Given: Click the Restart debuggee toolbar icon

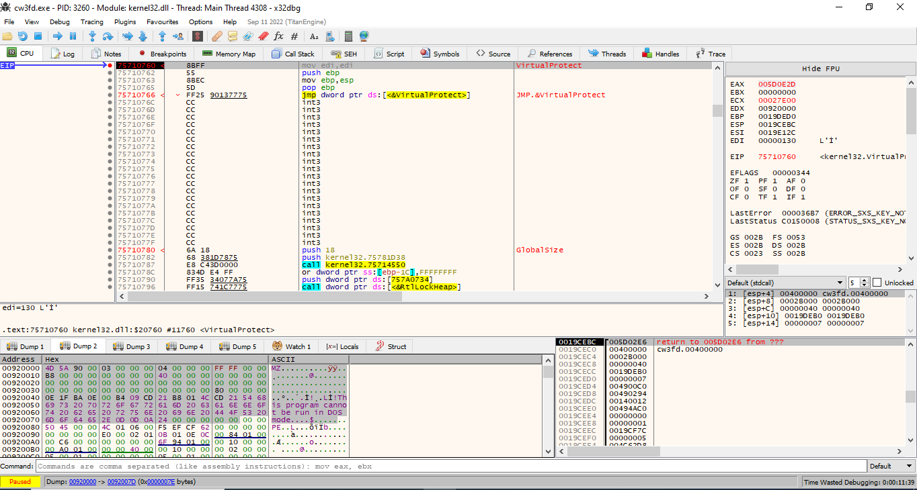Looking at the screenshot, I should [23, 36].
